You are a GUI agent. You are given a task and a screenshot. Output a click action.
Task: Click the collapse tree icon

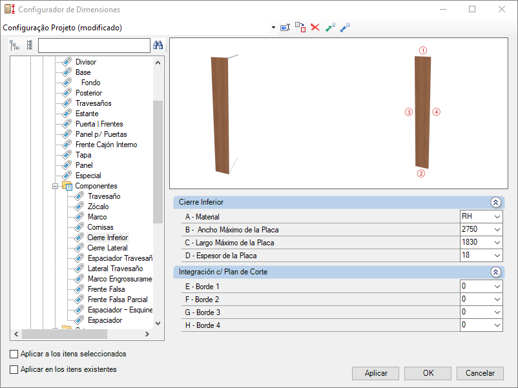tap(29, 45)
